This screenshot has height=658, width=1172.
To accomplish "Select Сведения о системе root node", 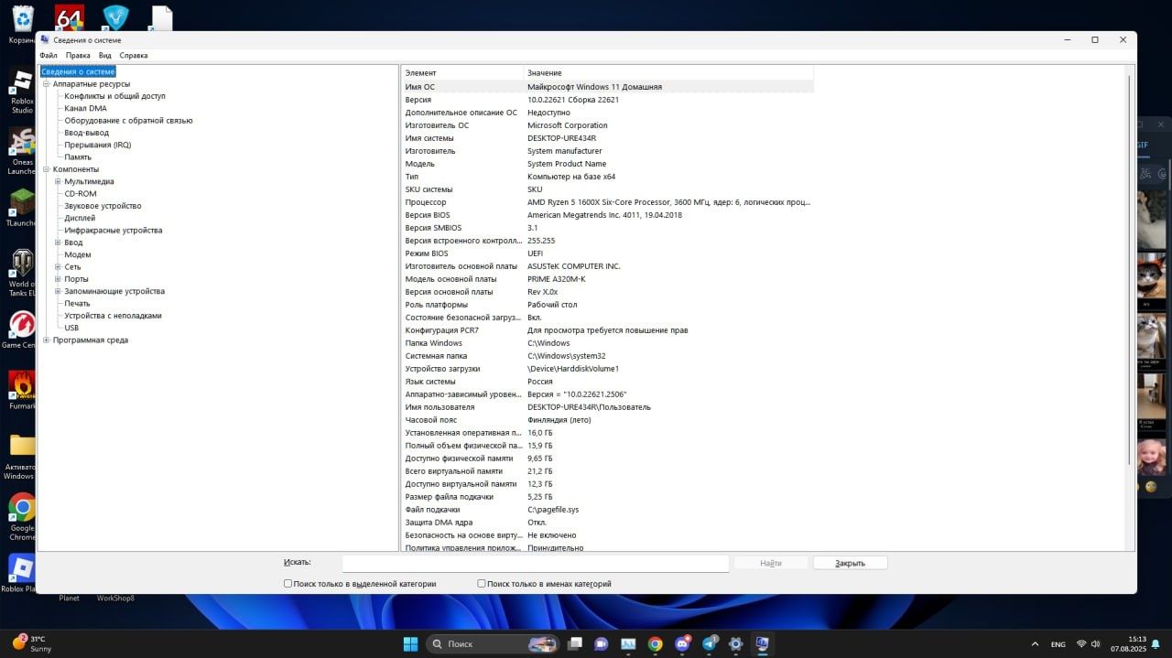I will (x=78, y=71).
